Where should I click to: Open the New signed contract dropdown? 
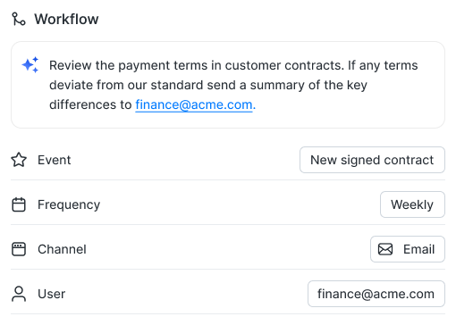tap(372, 160)
